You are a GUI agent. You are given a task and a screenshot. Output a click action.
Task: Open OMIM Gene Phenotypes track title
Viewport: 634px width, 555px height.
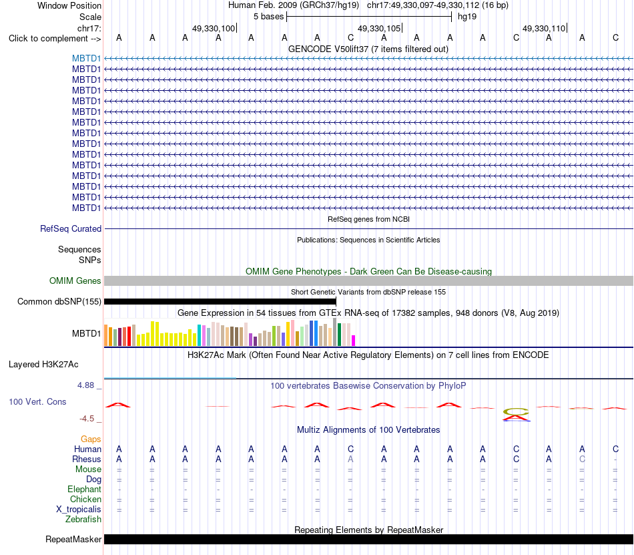(x=368, y=271)
